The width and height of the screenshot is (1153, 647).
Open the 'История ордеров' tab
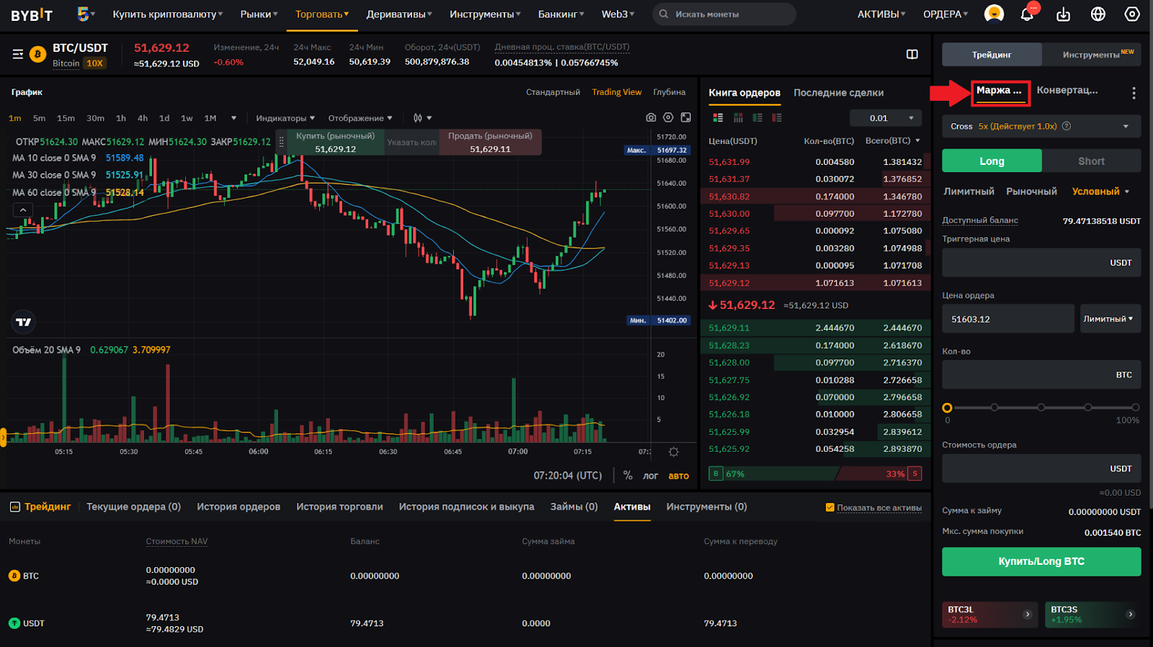(239, 507)
